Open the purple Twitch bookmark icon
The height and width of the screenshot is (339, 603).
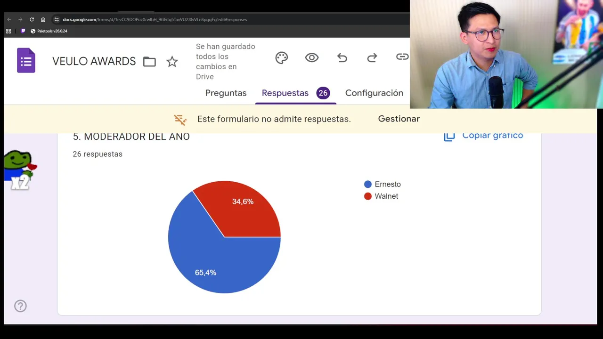[23, 31]
